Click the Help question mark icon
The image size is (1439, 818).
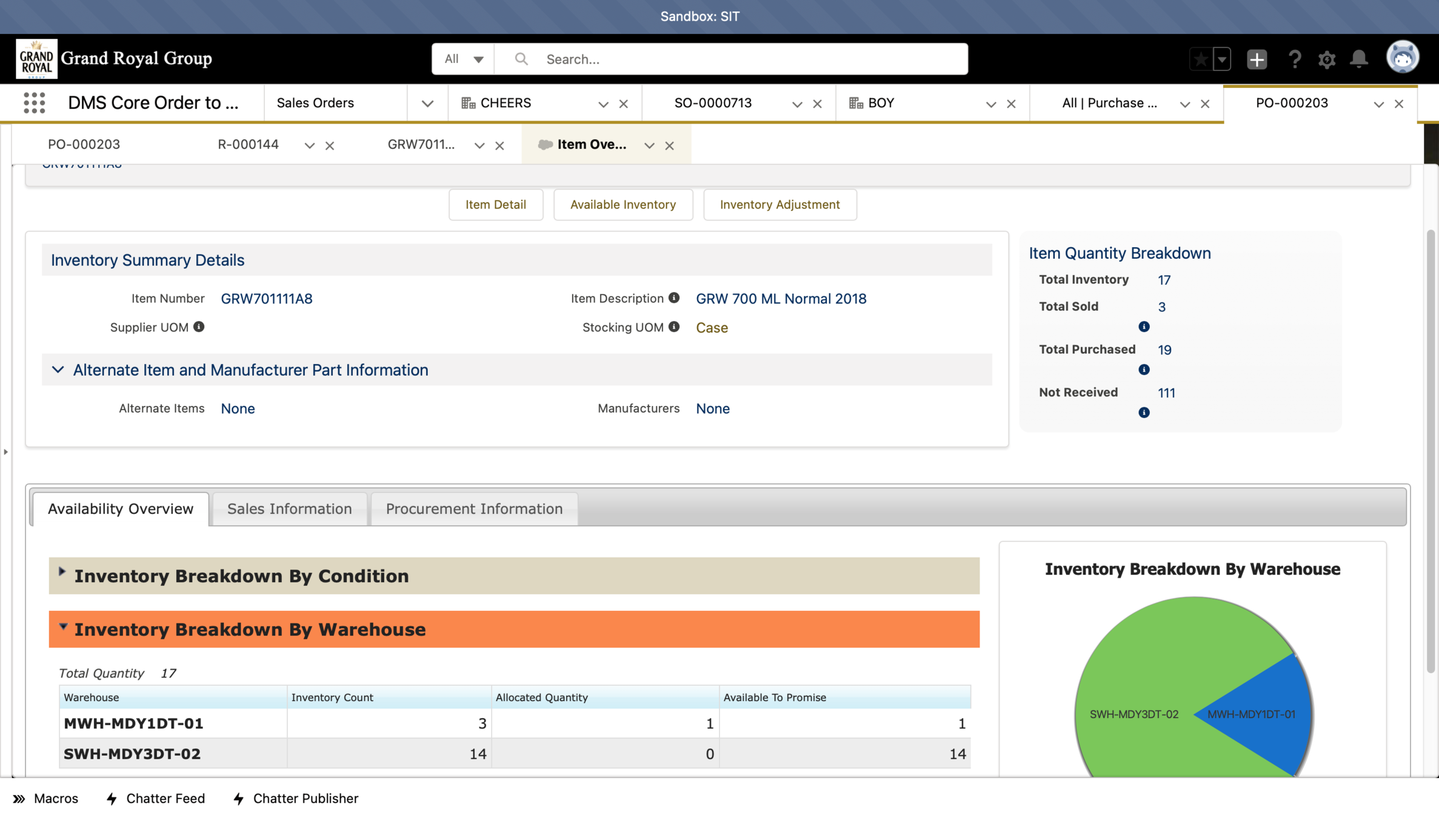(x=1295, y=59)
